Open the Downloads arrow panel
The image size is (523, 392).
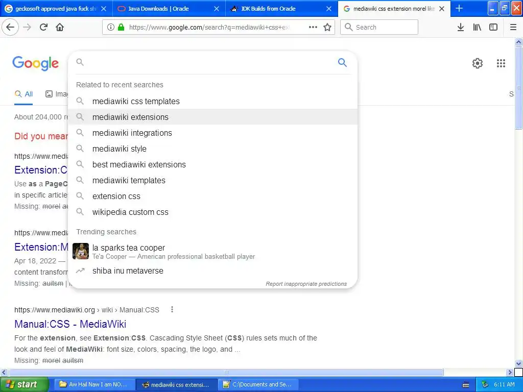461,28
